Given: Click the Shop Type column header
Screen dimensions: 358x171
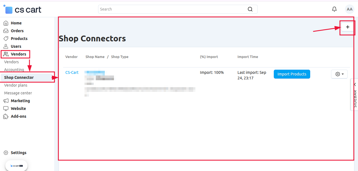Looking at the screenshot, I should [120, 57].
